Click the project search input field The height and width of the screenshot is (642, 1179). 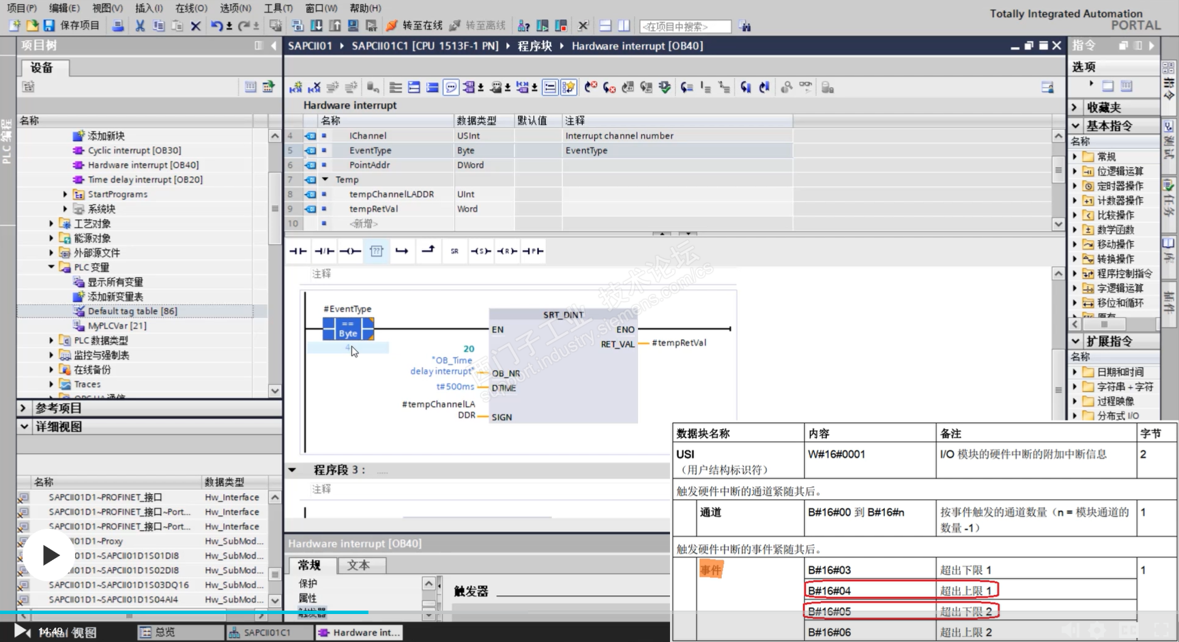click(x=685, y=27)
